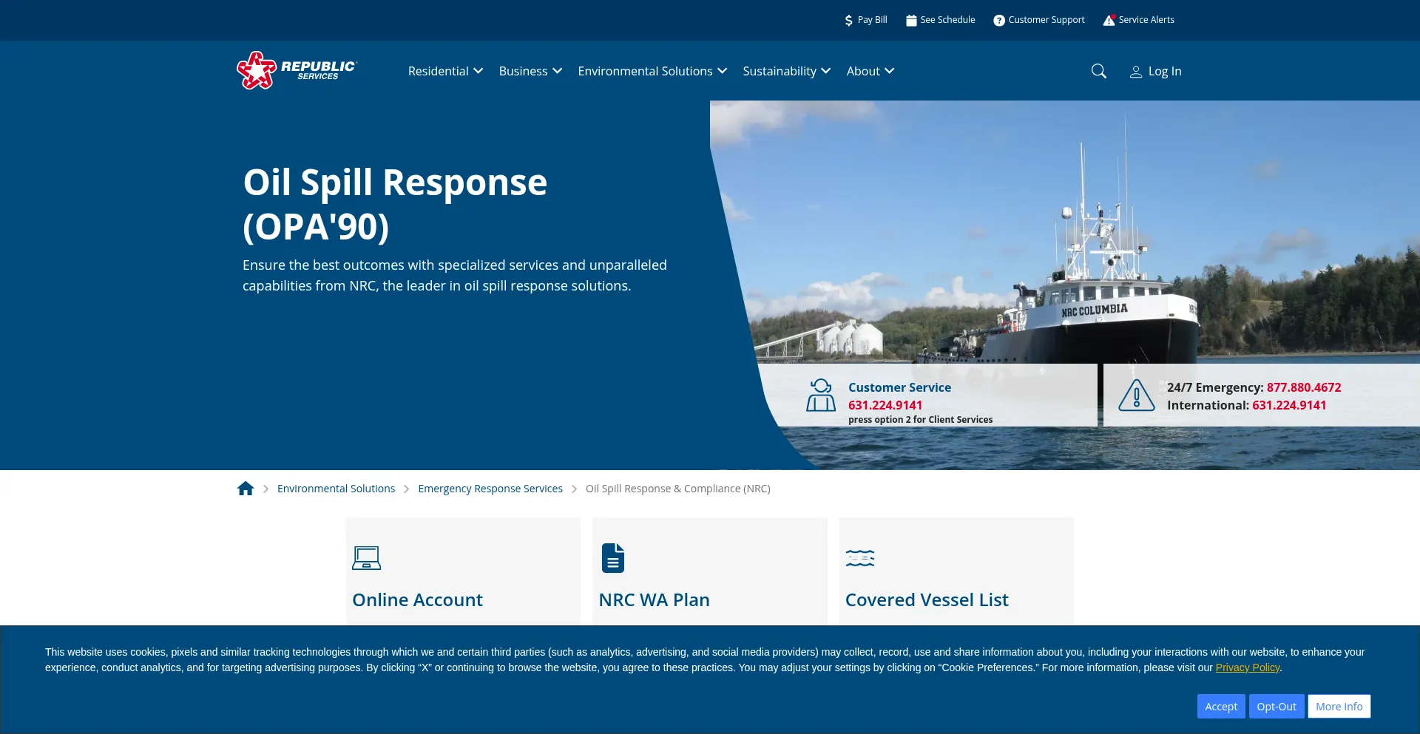Go to Emergency Response Services breadcrumb
Viewport: 1420px width, 734px height.
pyautogui.click(x=490, y=489)
